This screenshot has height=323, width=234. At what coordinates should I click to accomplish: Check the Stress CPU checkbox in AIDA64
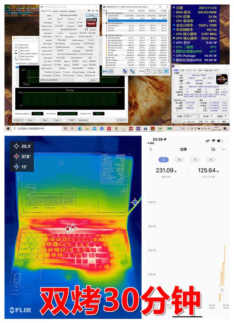19,45
